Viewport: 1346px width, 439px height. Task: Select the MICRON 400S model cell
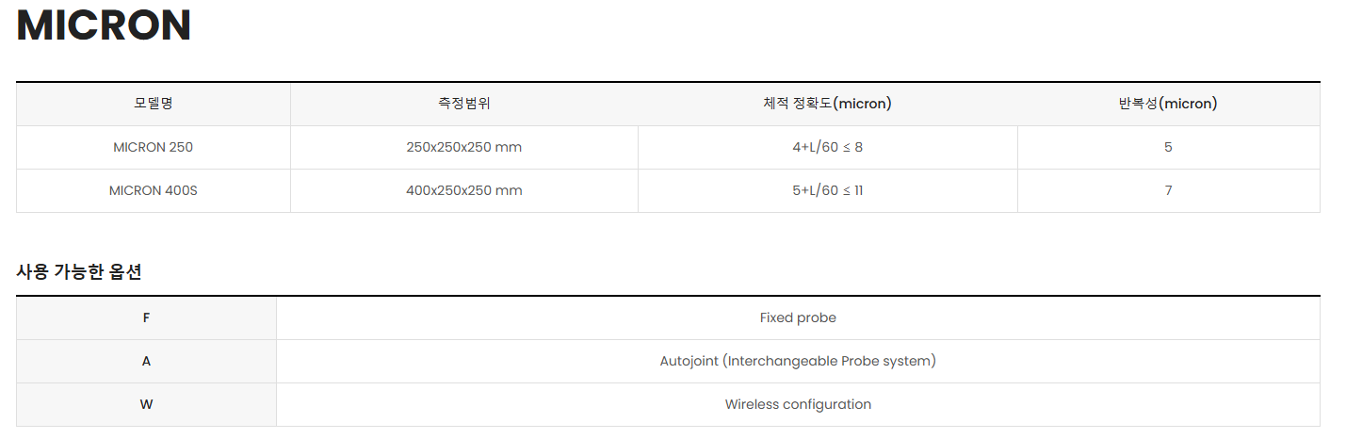tap(154, 191)
